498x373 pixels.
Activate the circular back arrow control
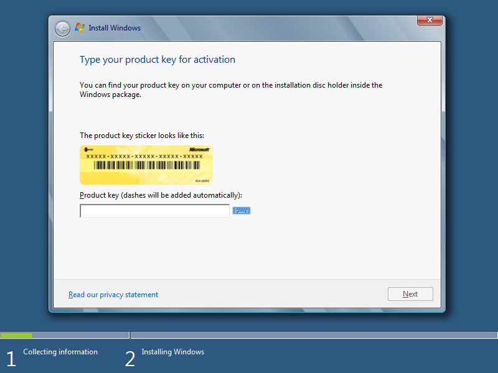point(62,28)
